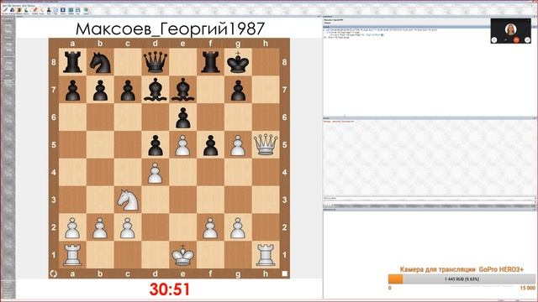Click the printer toolbar icon
Image resolution: width=538 pixels, height=302 pixels.
click(78, 10)
